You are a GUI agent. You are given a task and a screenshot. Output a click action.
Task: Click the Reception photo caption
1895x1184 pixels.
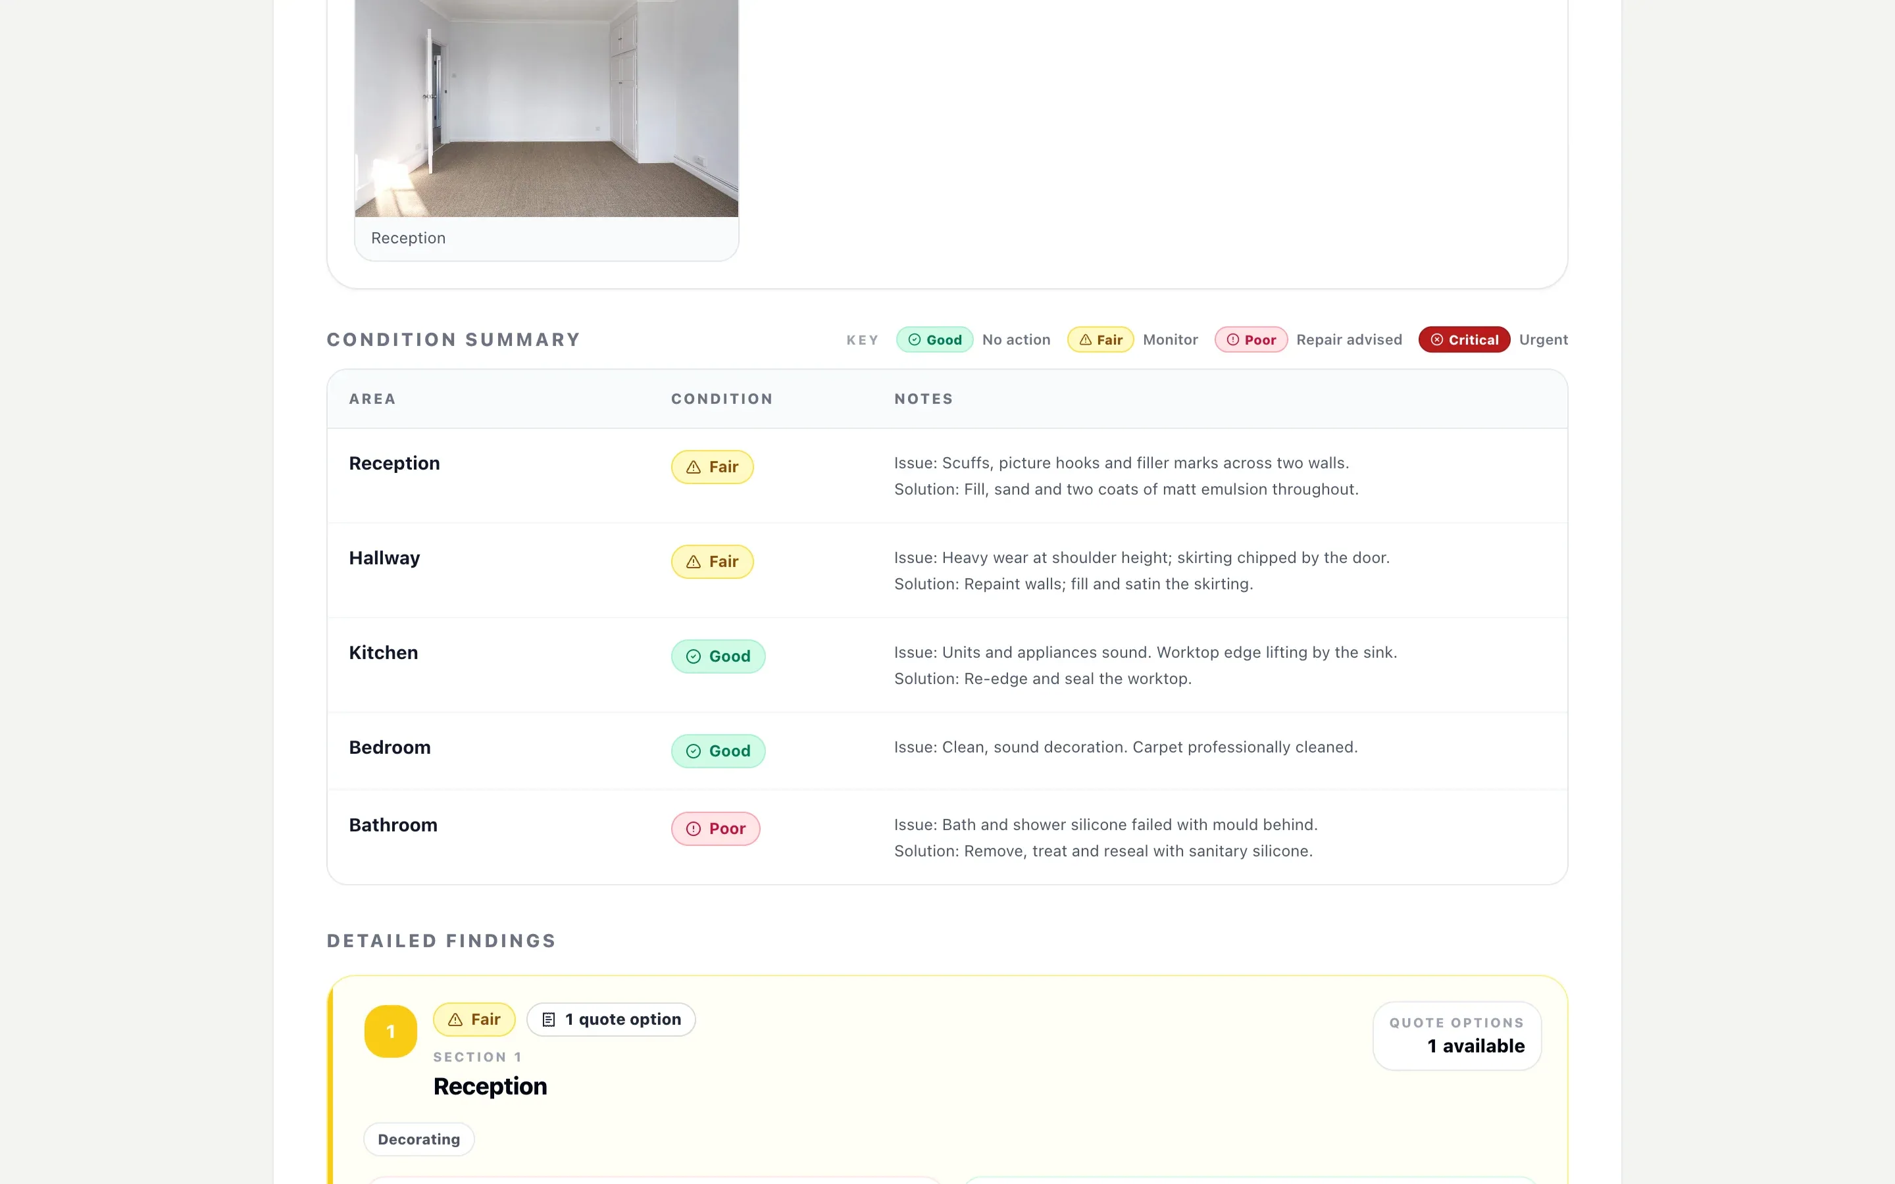tap(408, 238)
